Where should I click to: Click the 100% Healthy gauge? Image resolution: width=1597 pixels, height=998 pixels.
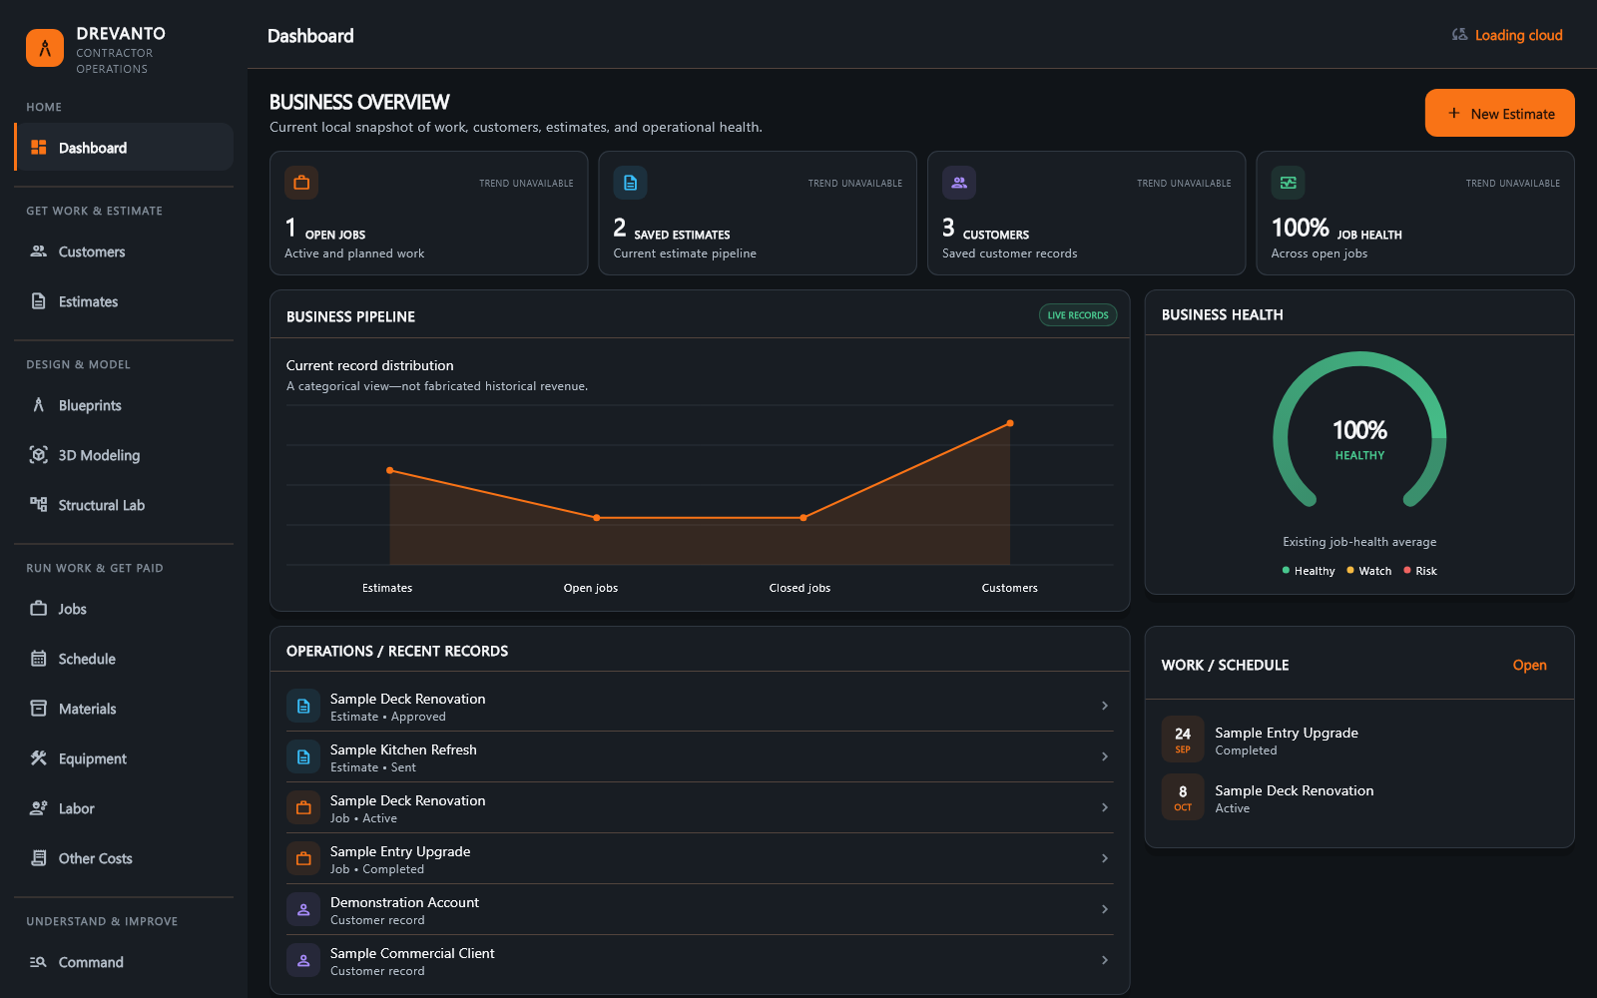tap(1359, 430)
